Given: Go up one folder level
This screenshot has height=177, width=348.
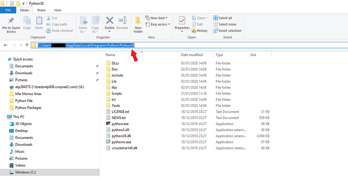Looking at the screenshot, I should (27, 45).
